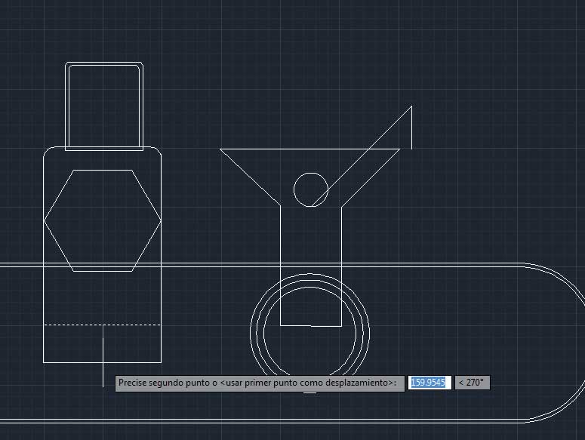
Task: Click the distance input field showing 159.9545
Action: point(430,383)
